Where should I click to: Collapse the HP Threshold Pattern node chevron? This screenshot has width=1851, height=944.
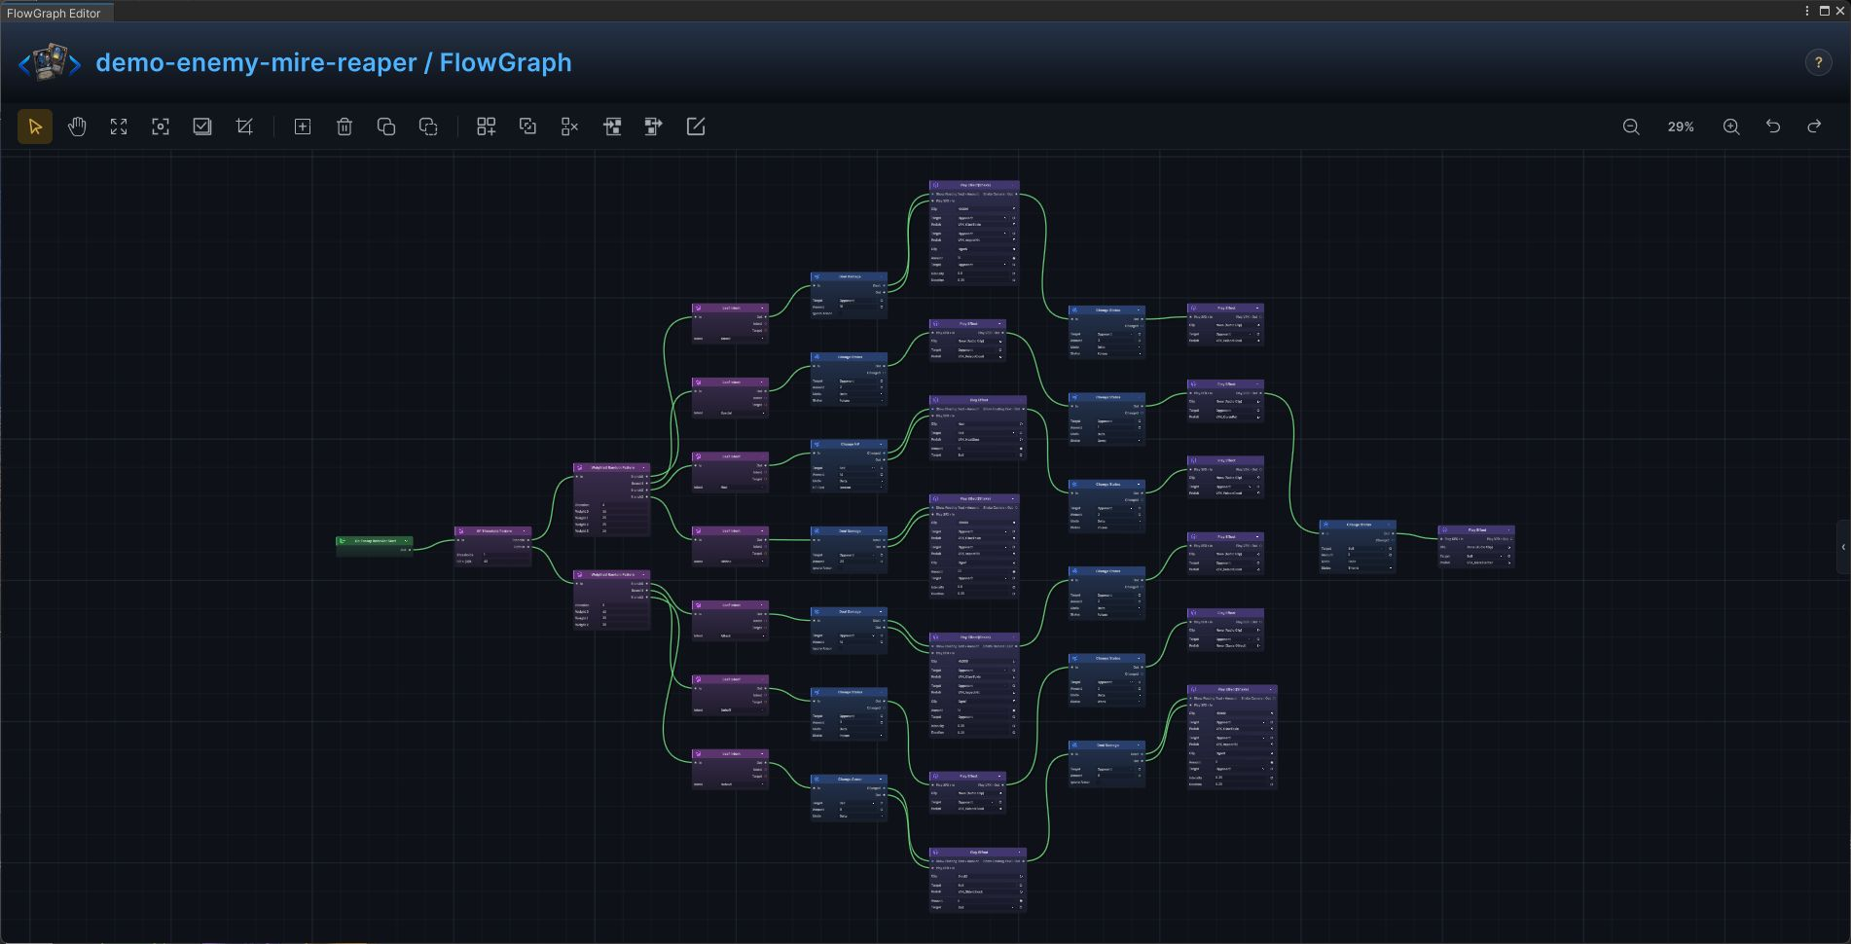click(526, 531)
